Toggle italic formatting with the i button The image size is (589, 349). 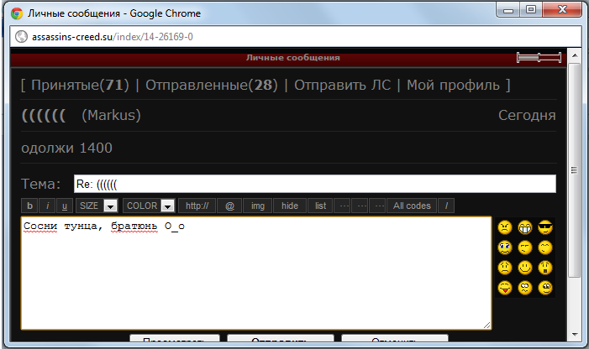click(x=48, y=206)
